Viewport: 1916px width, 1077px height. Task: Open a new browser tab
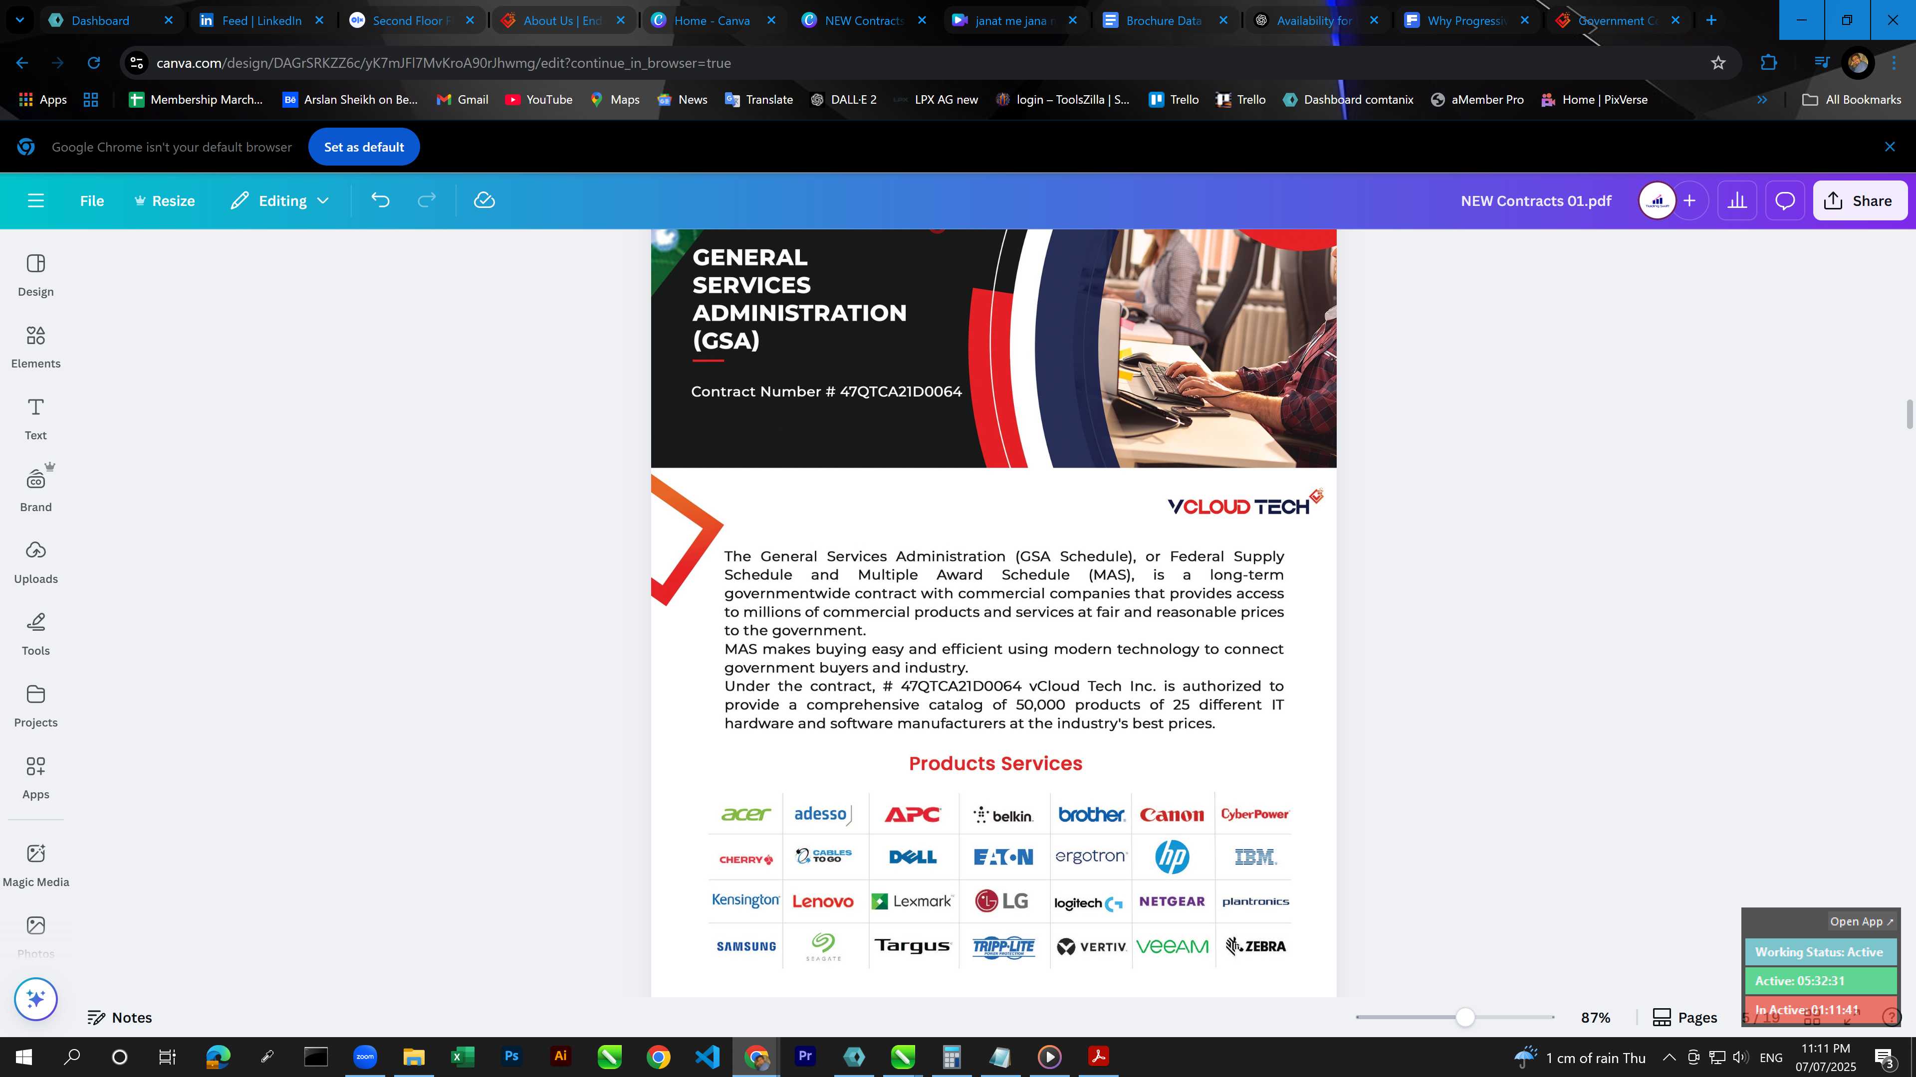click(x=1711, y=20)
